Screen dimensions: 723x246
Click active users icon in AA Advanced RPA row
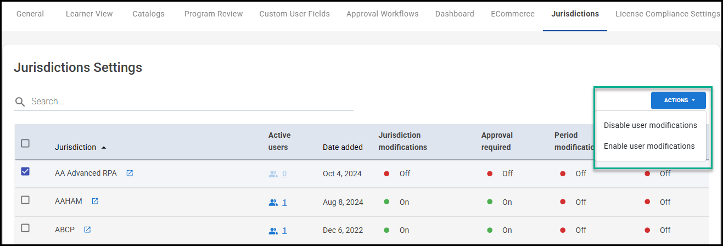(x=273, y=174)
